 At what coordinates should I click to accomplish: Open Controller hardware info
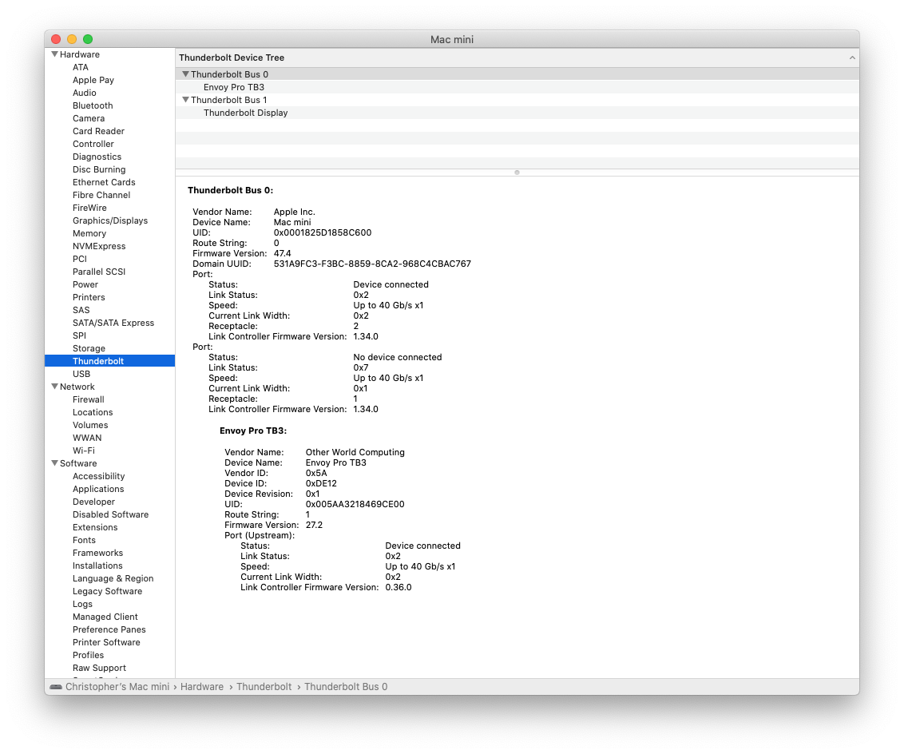[x=93, y=144]
